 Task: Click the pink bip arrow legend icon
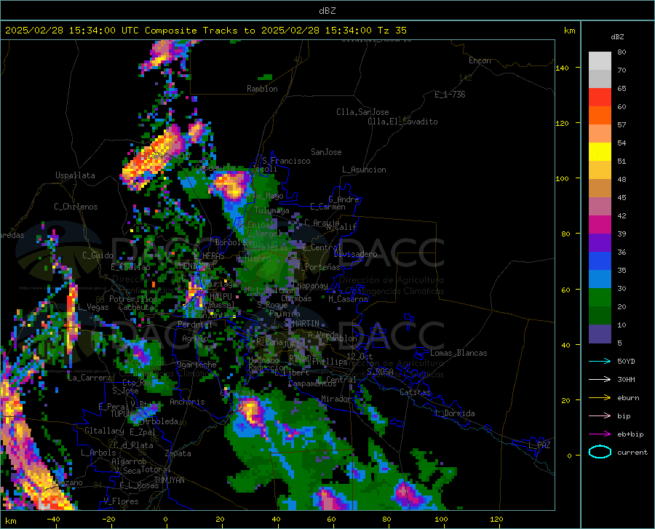pos(600,416)
